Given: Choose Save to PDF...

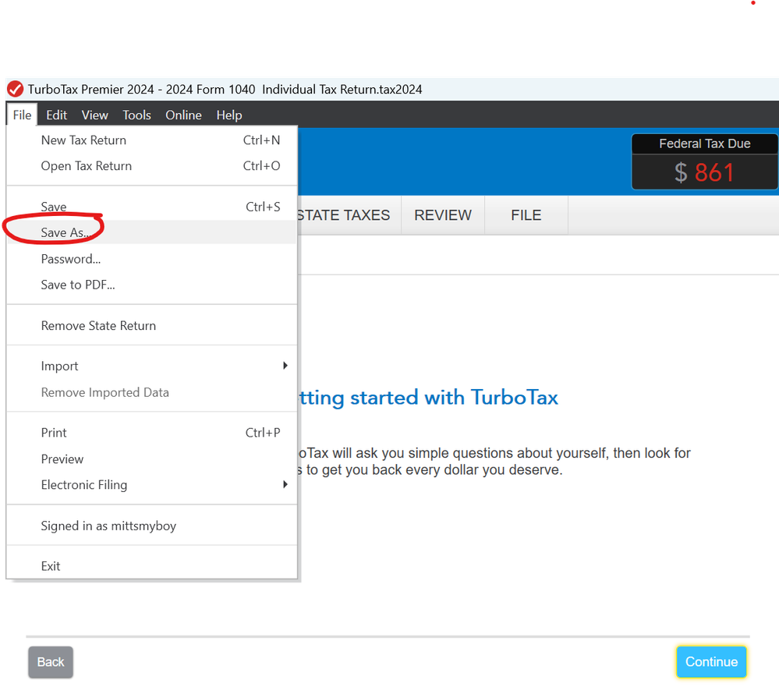Looking at the screenshot, I should pos(151,285).
